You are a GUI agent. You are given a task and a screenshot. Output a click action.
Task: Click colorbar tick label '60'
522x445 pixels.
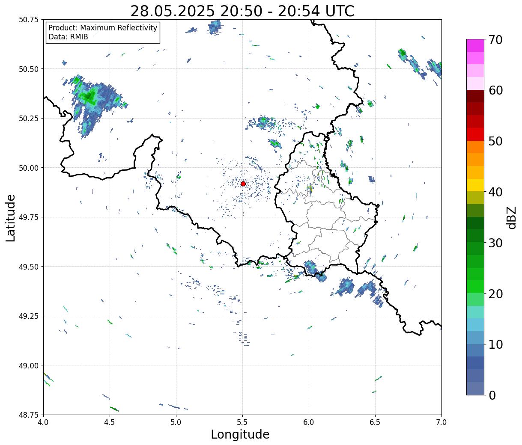(495, 90)
